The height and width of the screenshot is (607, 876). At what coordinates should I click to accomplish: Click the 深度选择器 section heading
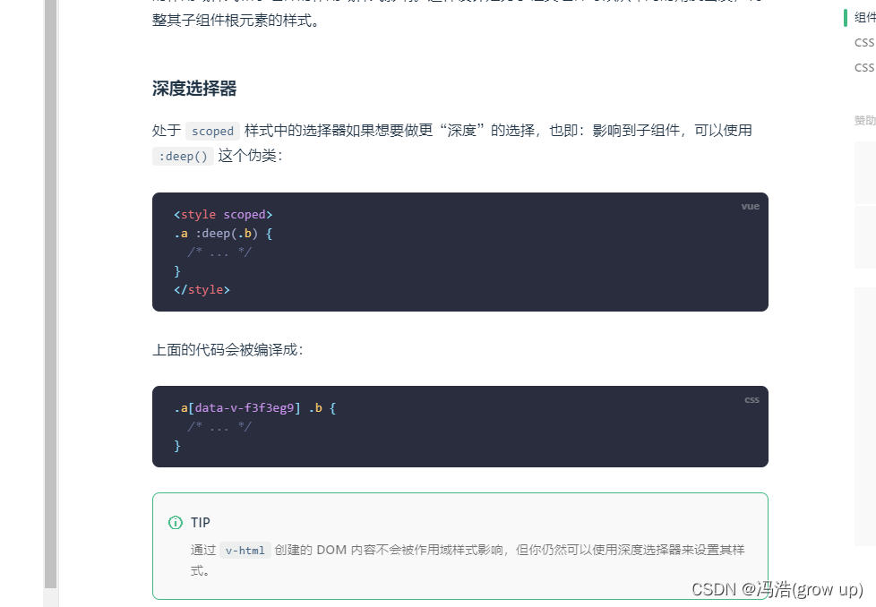pyautogui.click(x=194, y=89)
